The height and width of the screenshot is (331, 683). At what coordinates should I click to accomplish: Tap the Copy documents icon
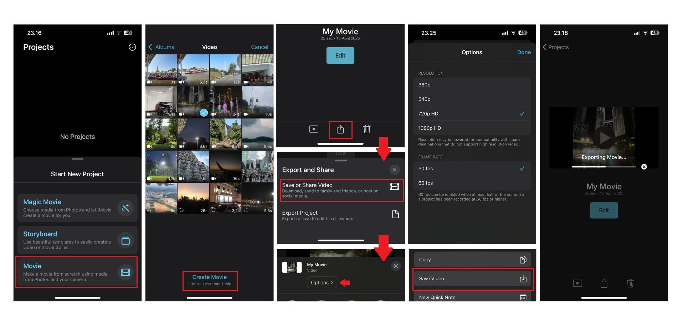coord(523,260)
